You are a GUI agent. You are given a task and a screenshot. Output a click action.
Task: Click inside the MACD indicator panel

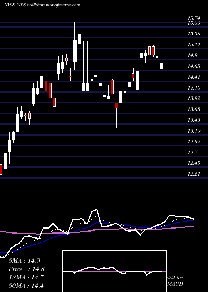pos(114,271)
